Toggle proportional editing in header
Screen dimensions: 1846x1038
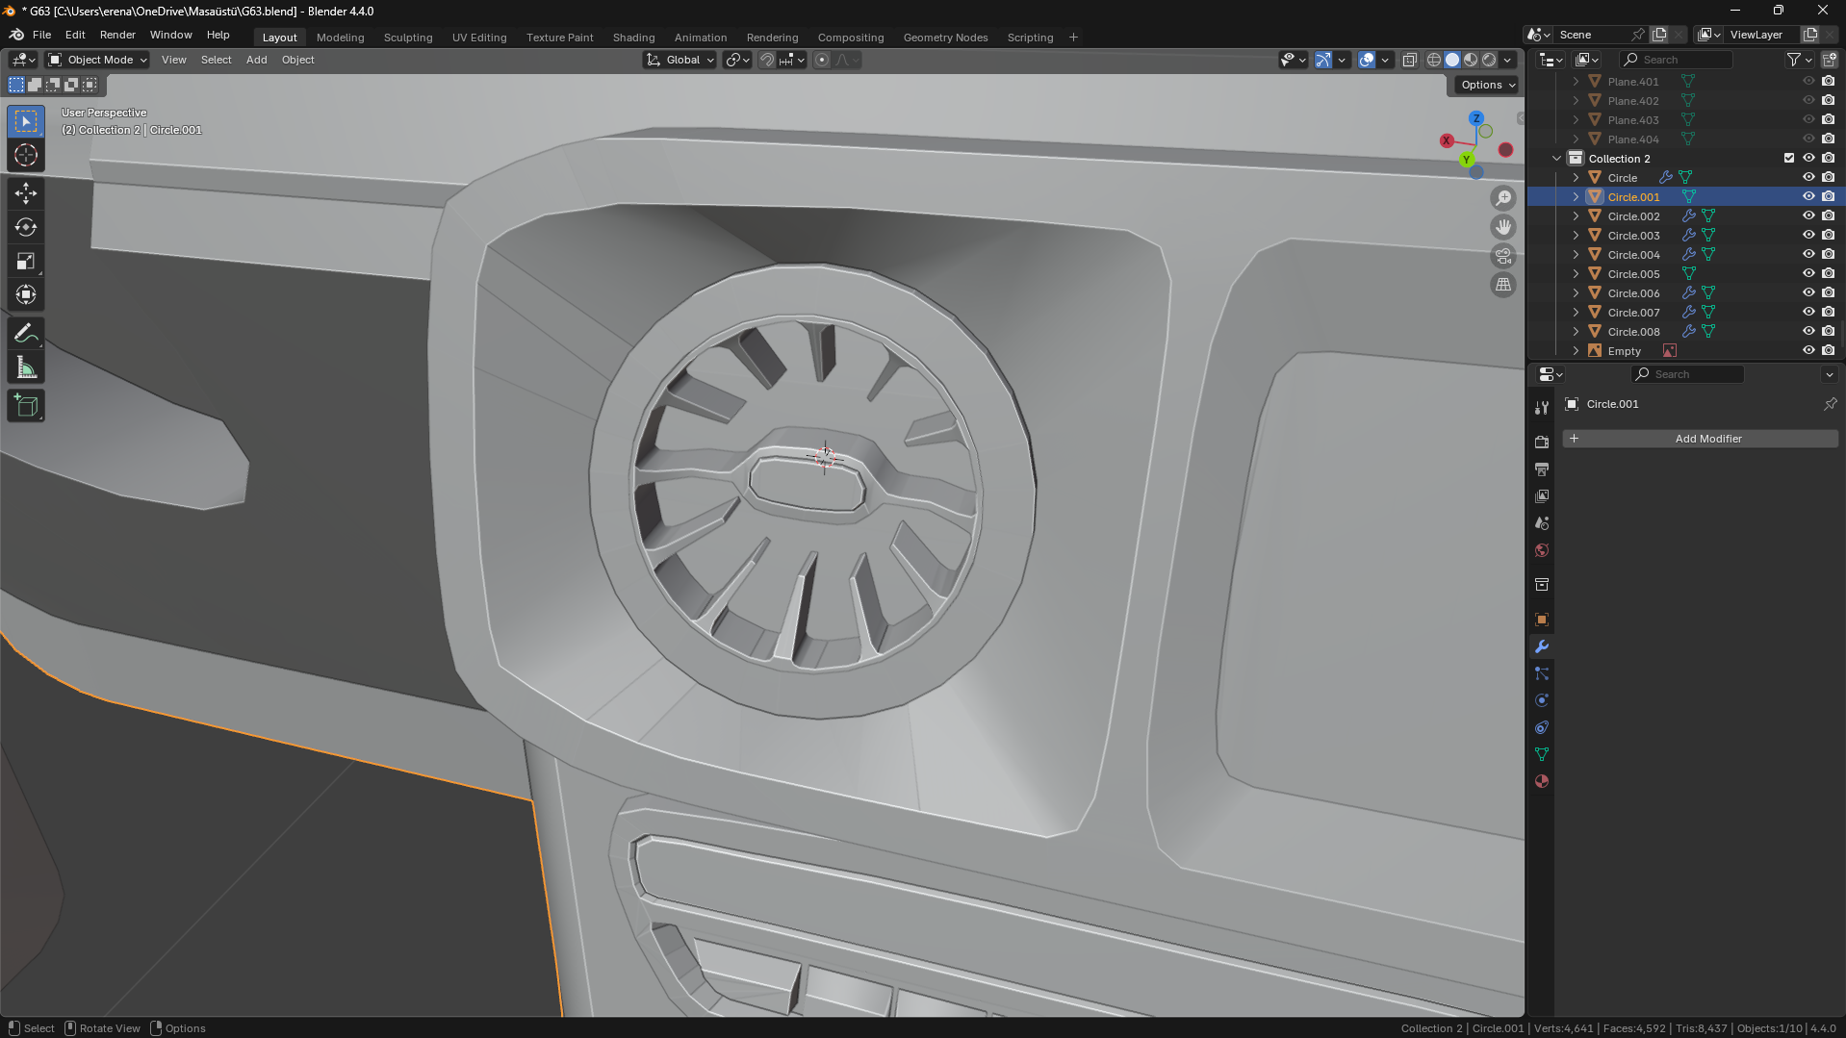click(x=822, y=60)
